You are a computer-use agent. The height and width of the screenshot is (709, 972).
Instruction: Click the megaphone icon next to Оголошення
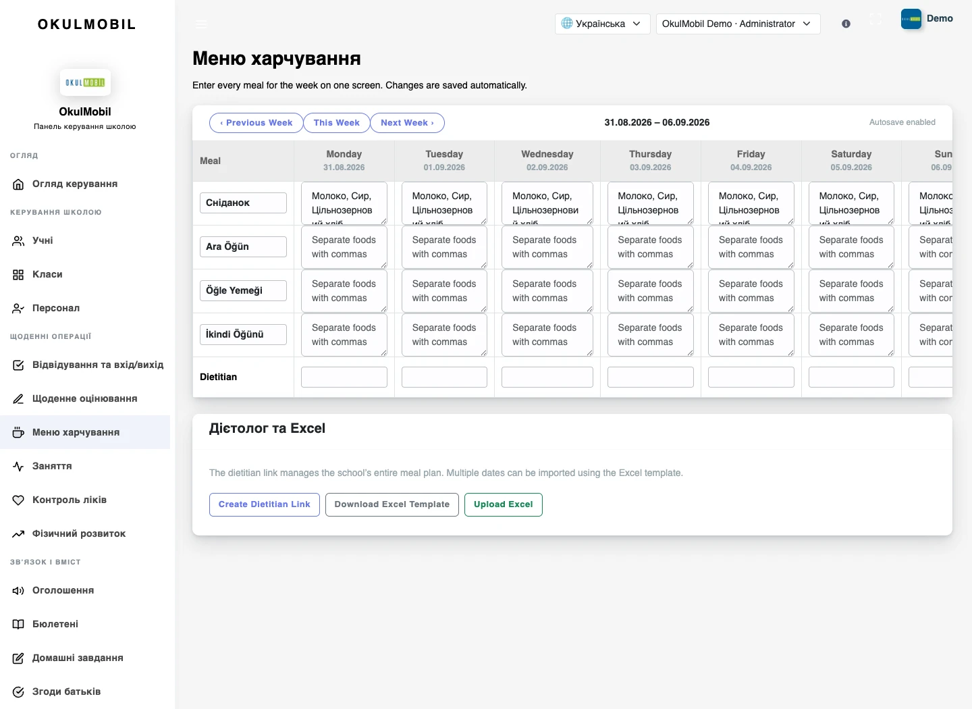tap(18, 591)
